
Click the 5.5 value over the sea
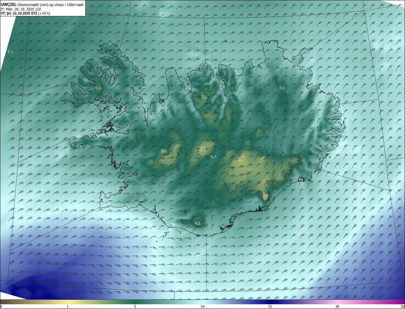pyautogui.click(x=10, y=51)
